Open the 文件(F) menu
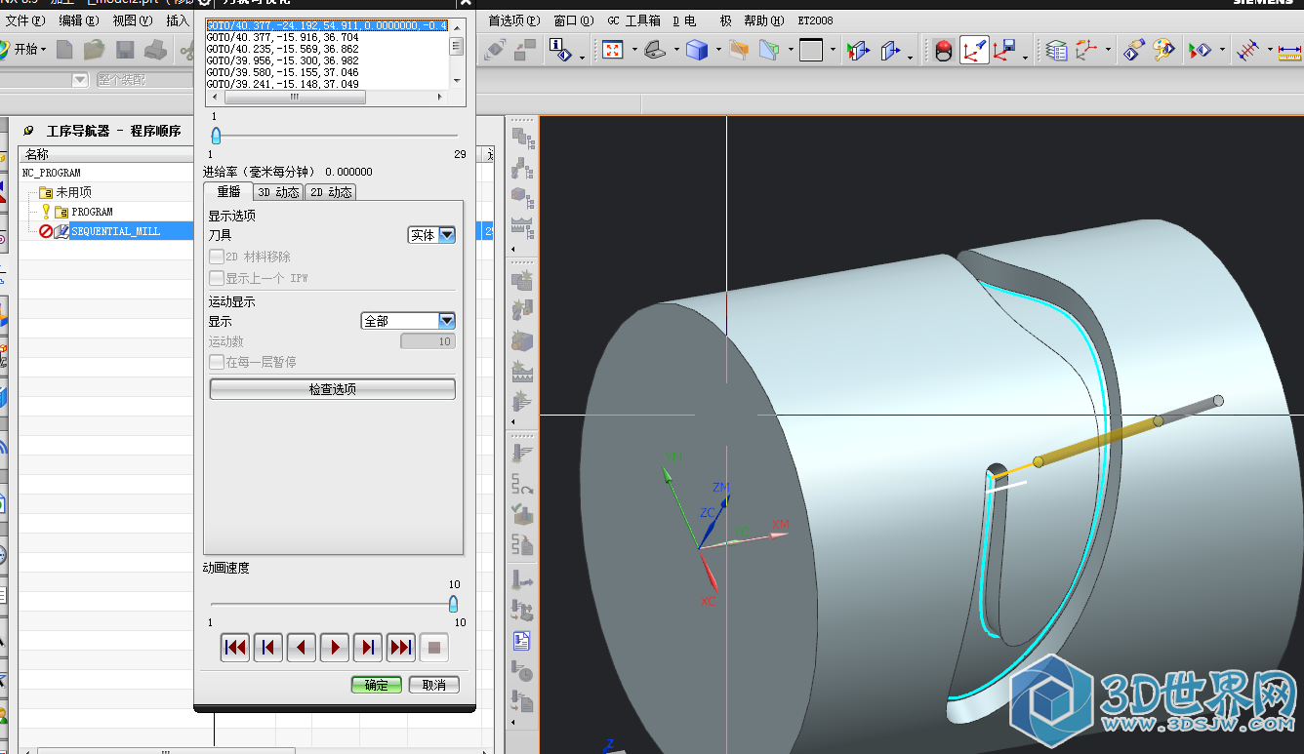 [25, 20]
